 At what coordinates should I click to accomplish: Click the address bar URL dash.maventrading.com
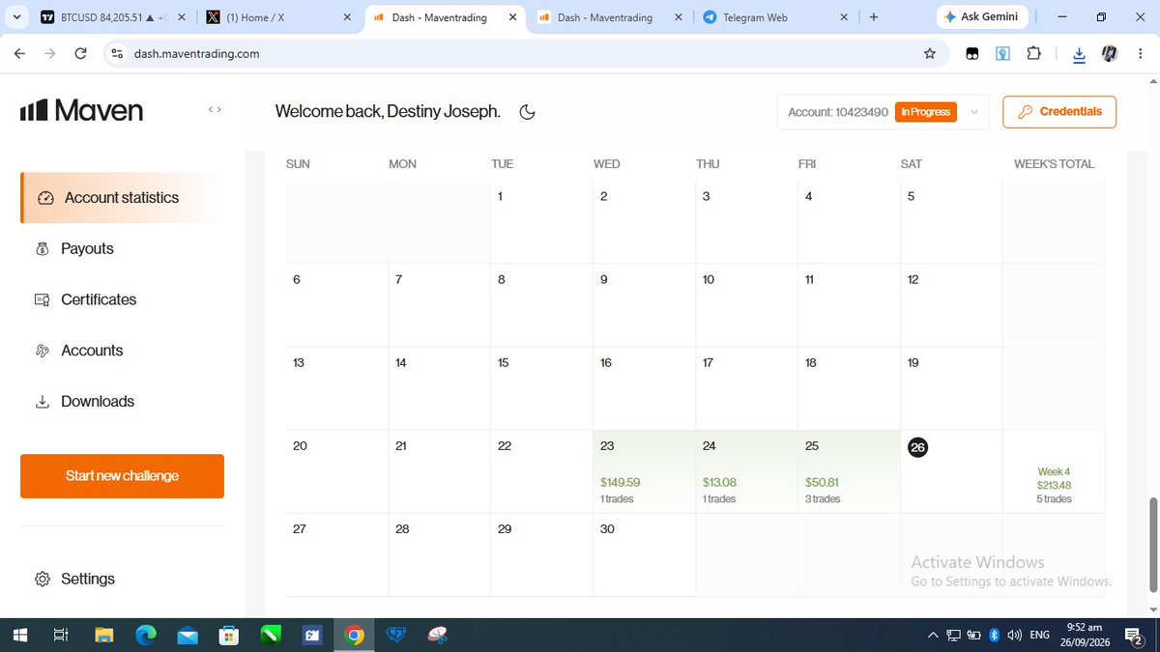coord(196,54)
